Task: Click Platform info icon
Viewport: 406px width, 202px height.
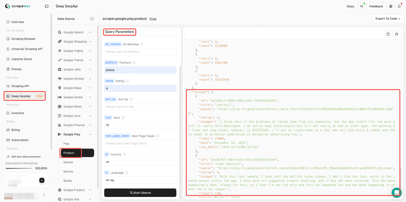Action: (x=134, y=63)
